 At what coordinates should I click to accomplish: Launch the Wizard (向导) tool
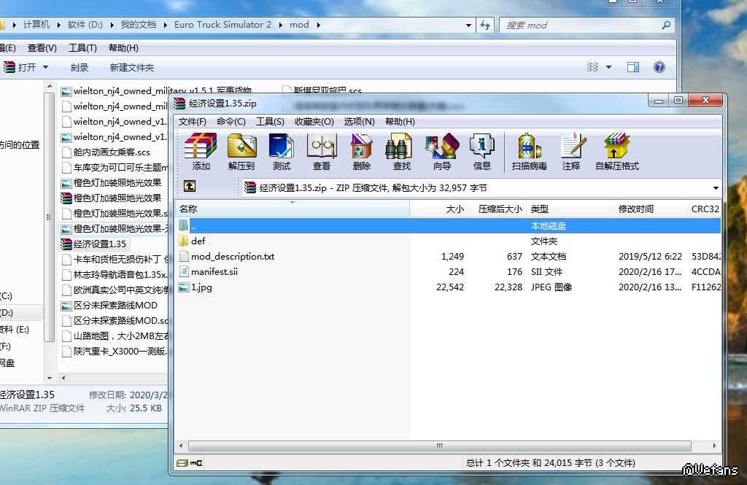pyautogui.click(x=441, y=152)
